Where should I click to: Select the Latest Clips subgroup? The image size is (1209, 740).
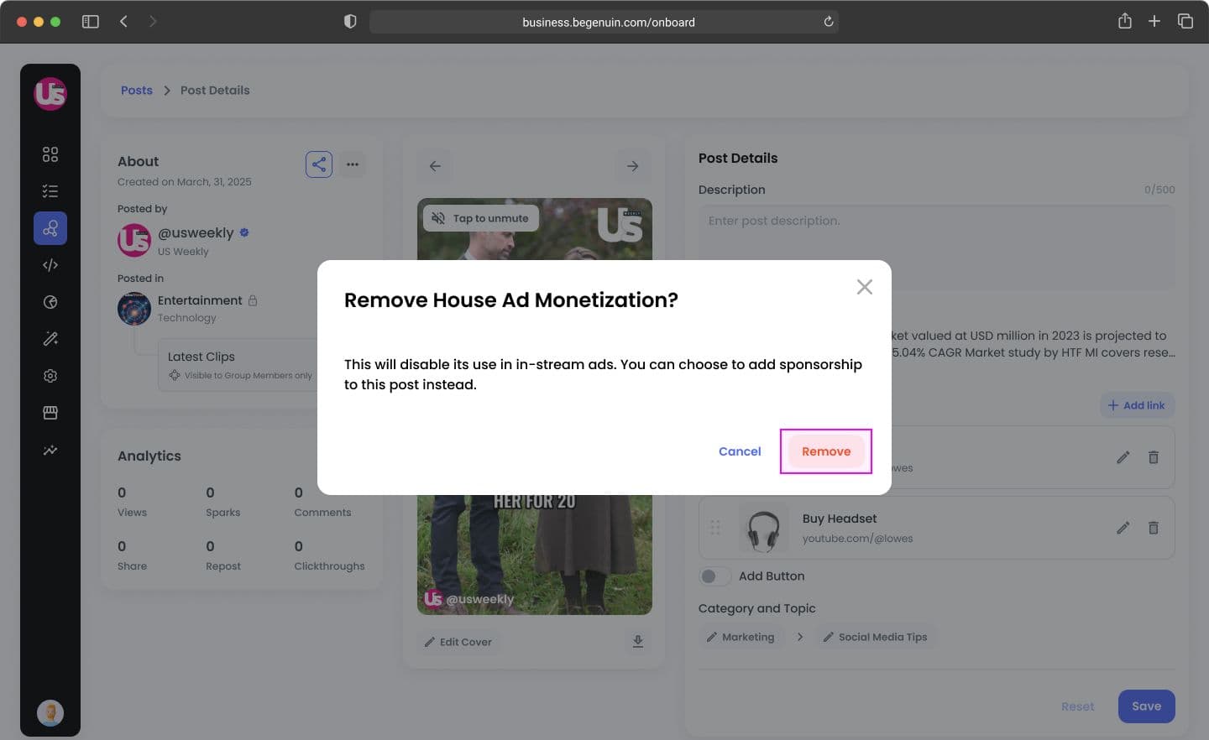(x=238, y=365)
